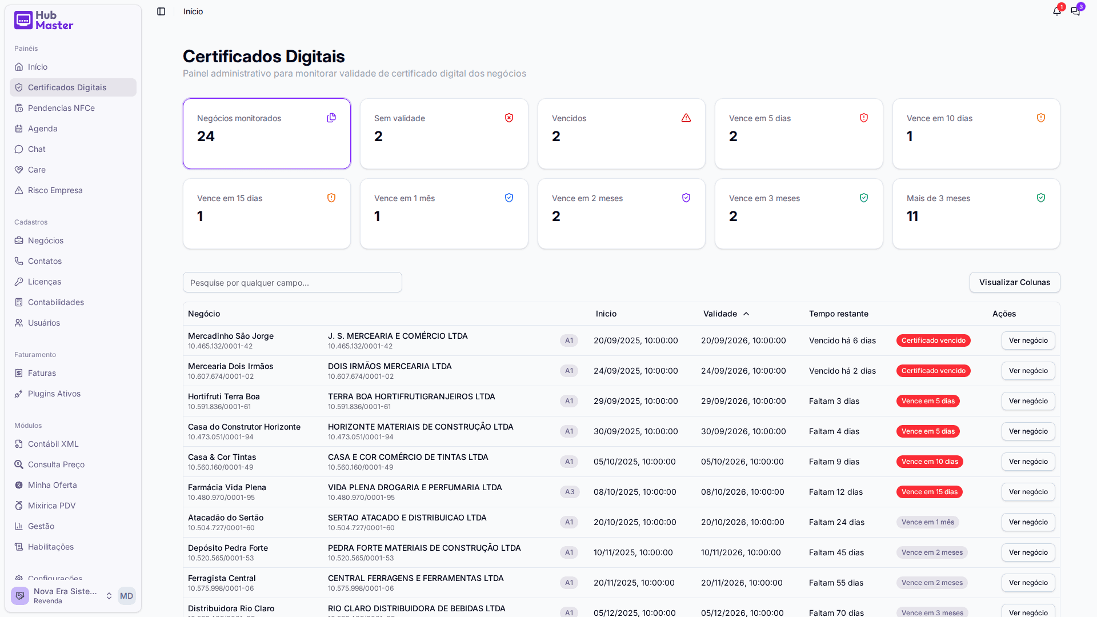
Task: Open the chat messages icon top right
Action: tap(1075, 11)
